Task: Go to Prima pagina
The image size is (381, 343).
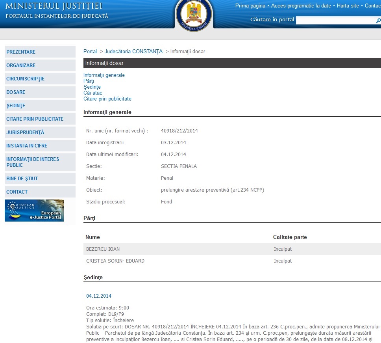Action: (x=250, y=6)
